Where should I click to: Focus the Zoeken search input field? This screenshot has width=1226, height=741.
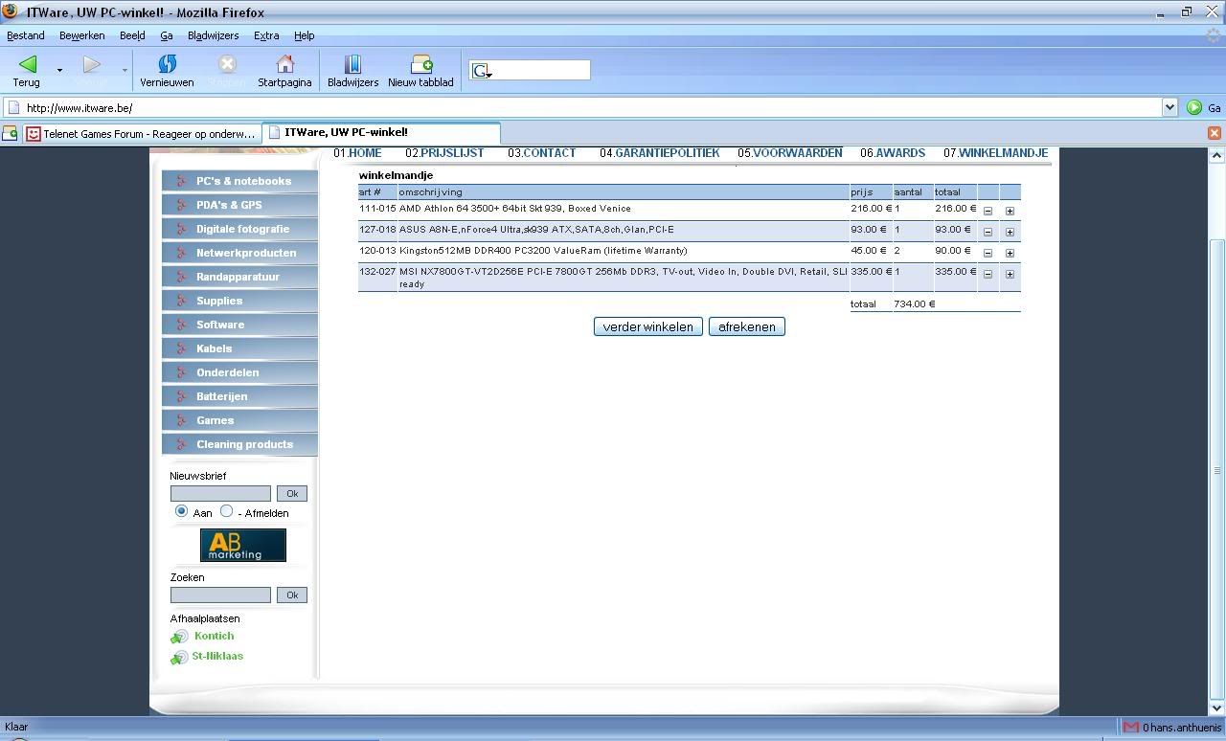click(x=220, y=595)
